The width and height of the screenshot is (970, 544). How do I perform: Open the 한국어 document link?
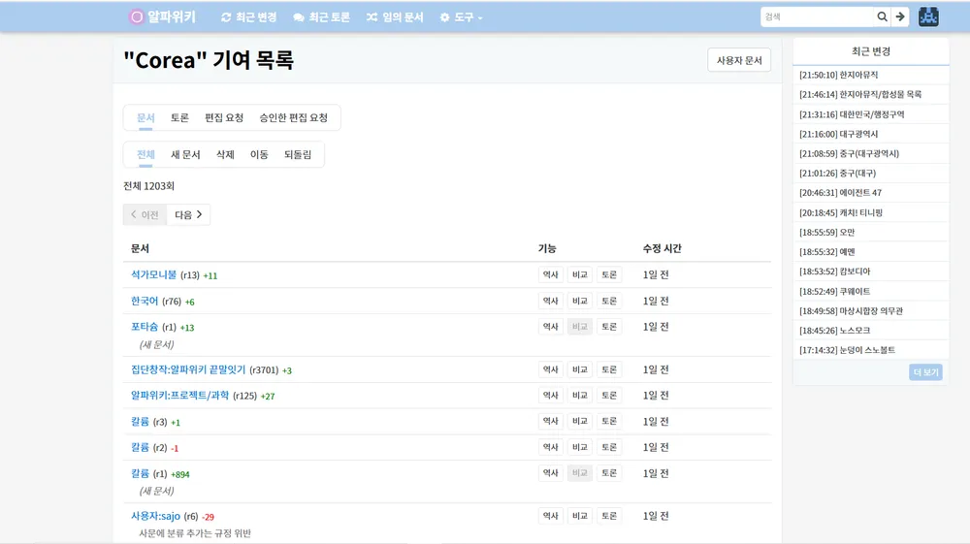[145, 301]
